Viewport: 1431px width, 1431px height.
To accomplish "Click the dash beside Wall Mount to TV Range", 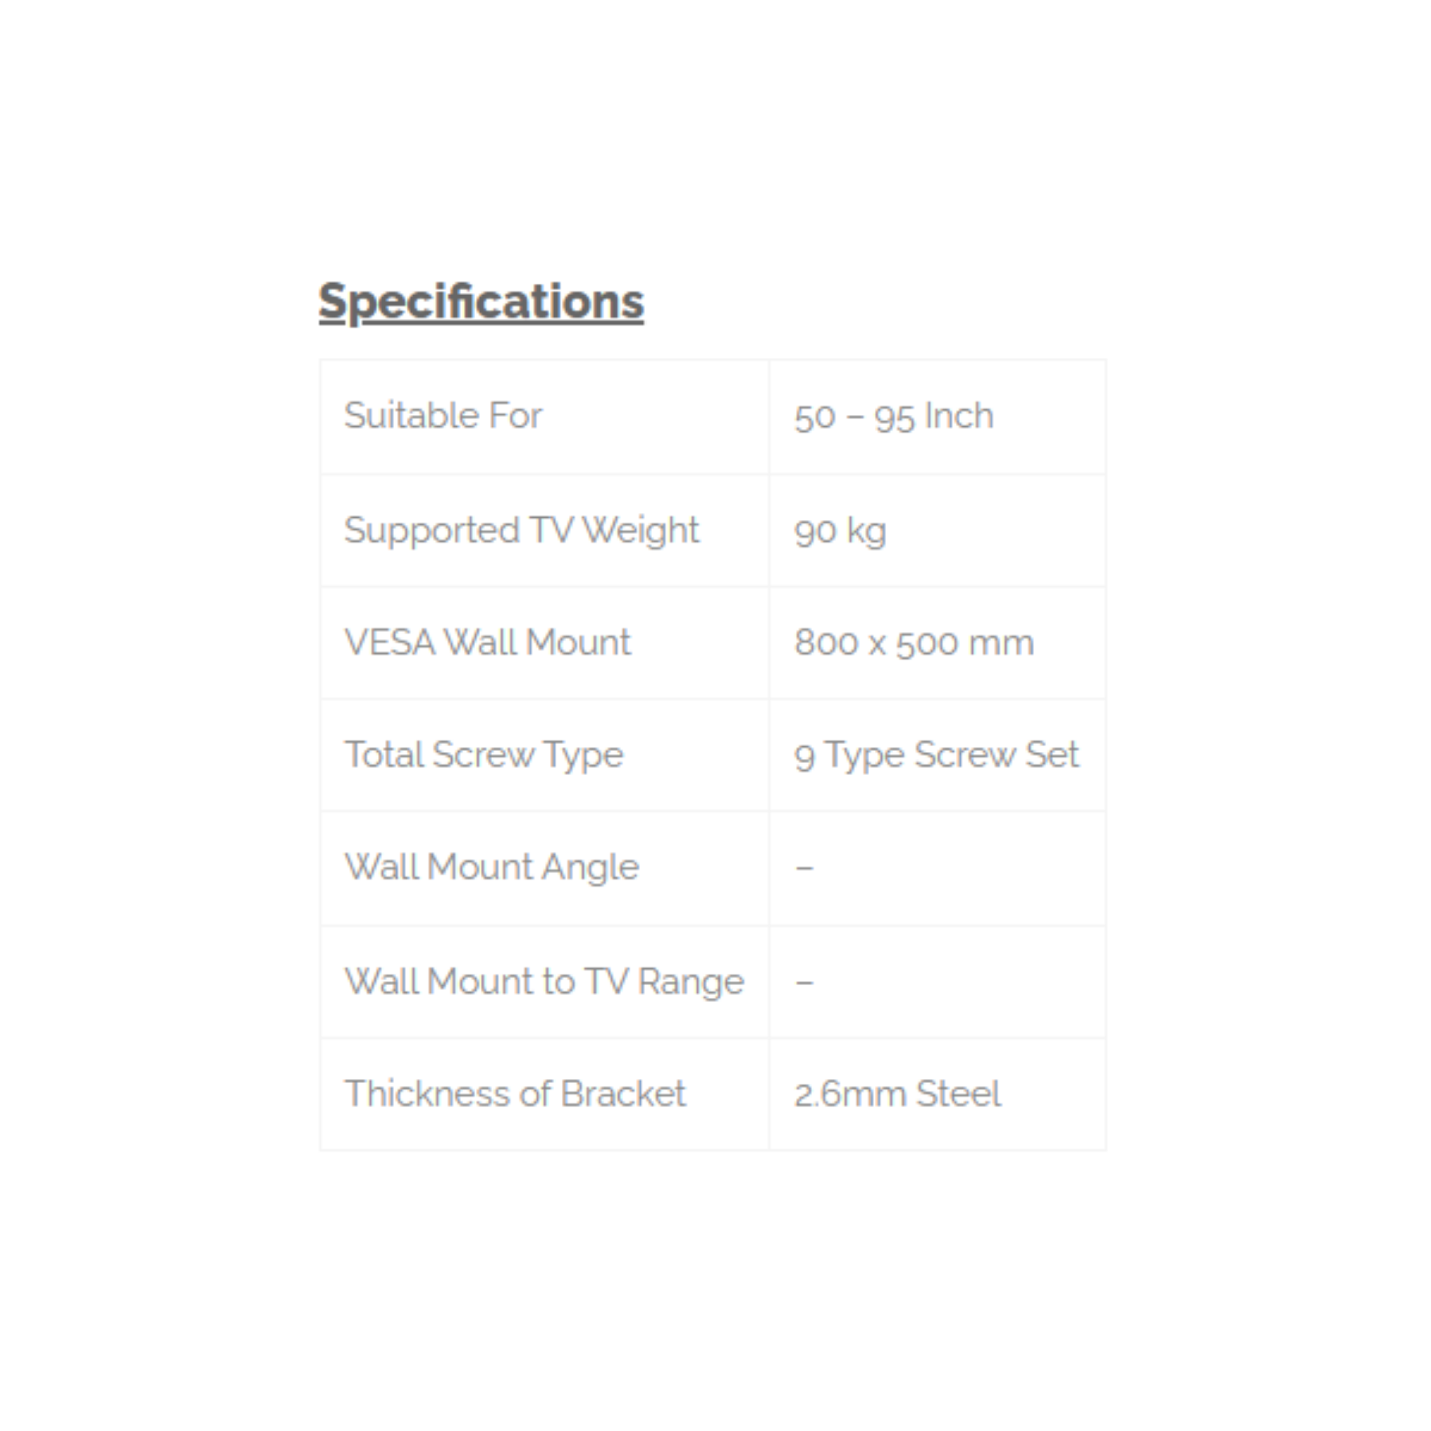I will 804,982.
